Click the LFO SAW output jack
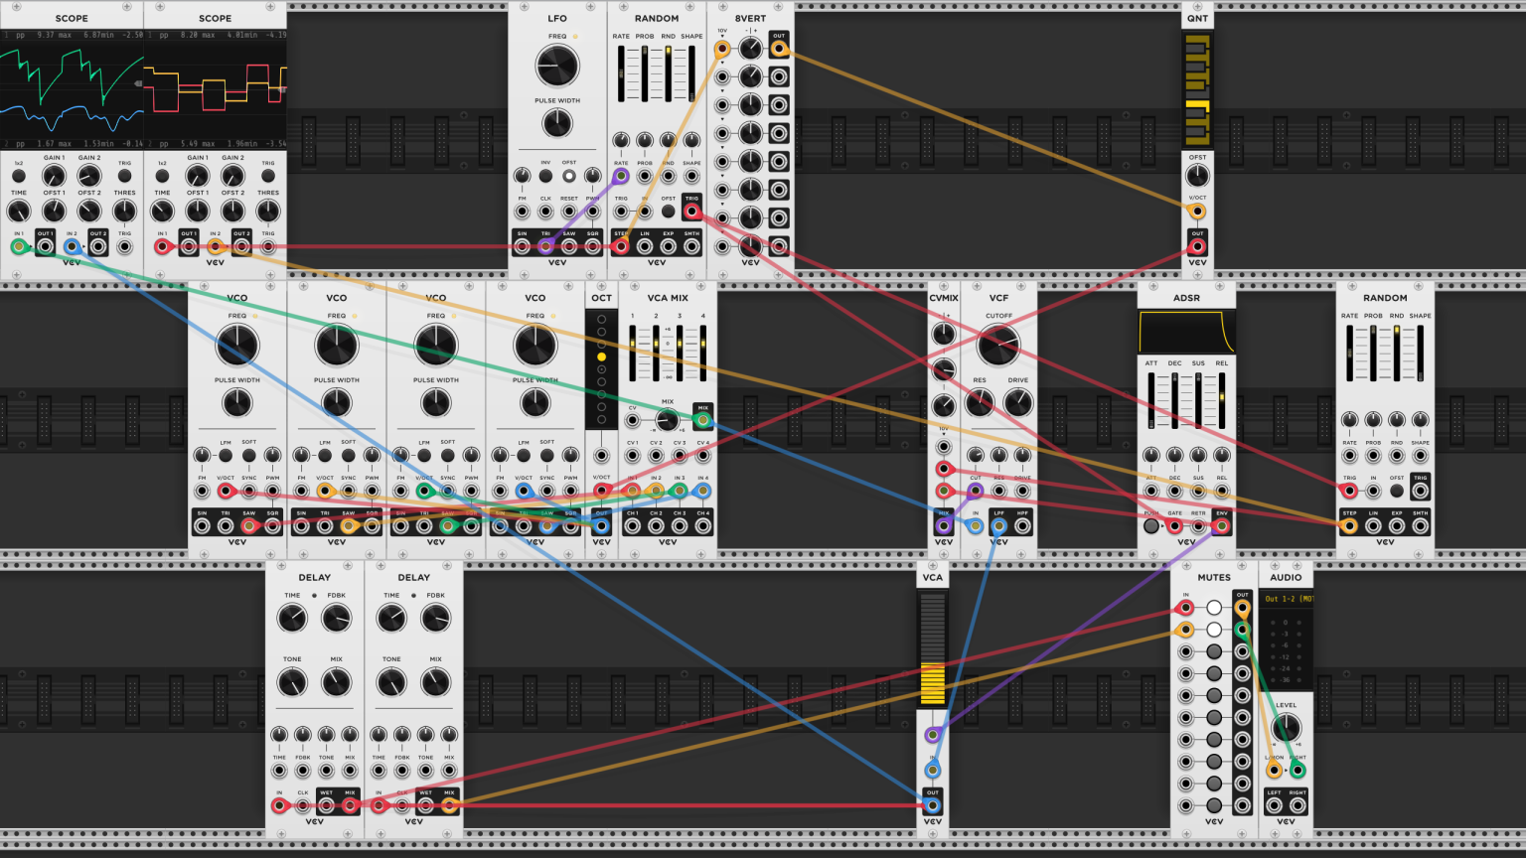The width and height of the screenshot is (1526, 858). 569,246
